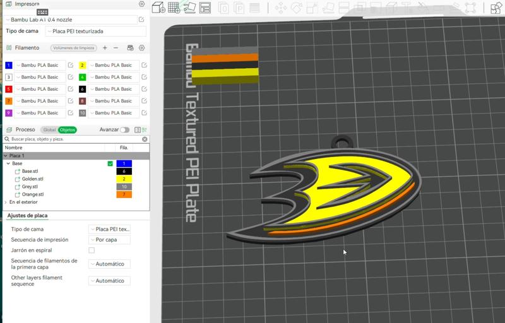505x323 pixels.
Task: Toggle the Avanzar advanced switch
Action: coord(124,130)
